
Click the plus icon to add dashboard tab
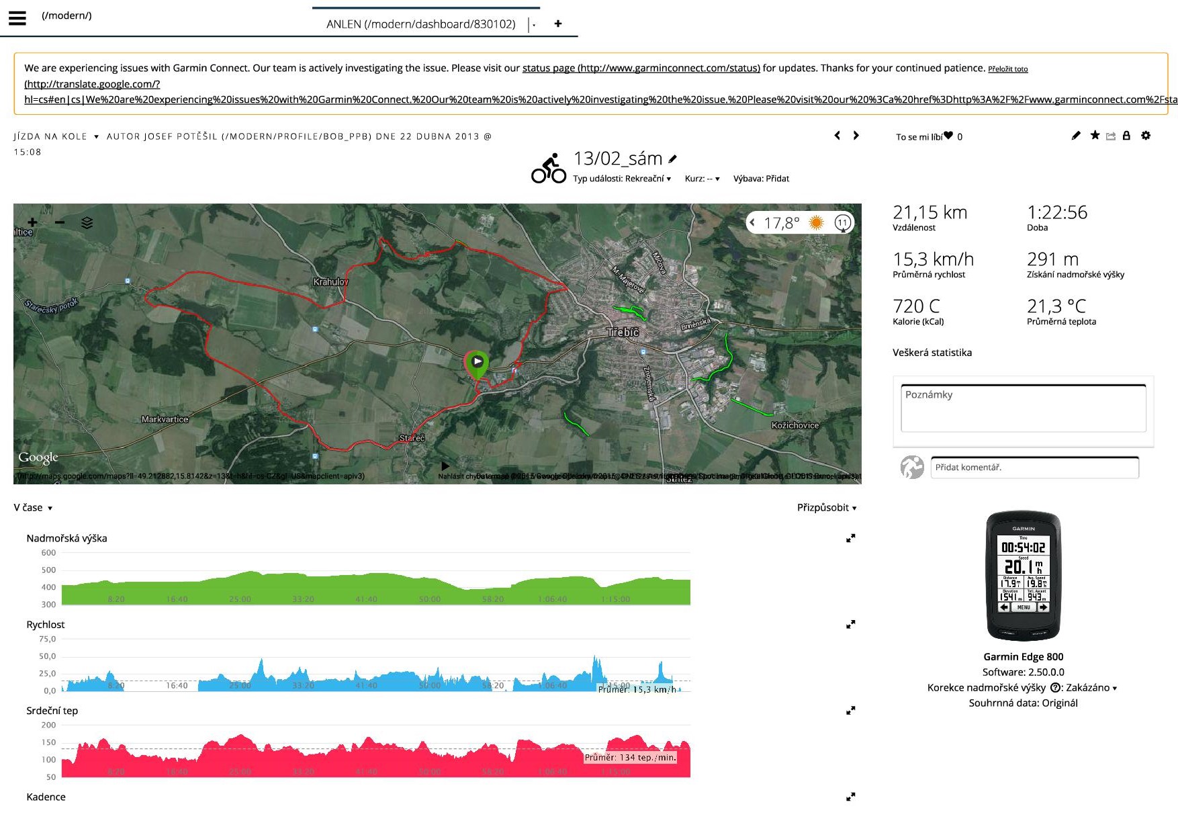coord(557,24)
